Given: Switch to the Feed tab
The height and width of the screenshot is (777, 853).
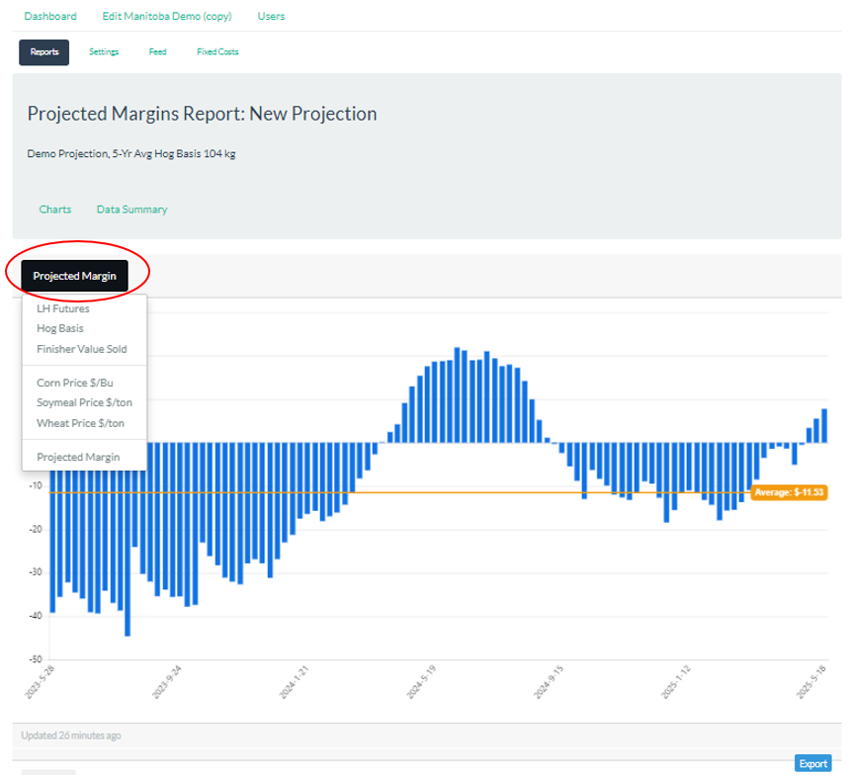Looking at the screenshot, I should point(158,51).
